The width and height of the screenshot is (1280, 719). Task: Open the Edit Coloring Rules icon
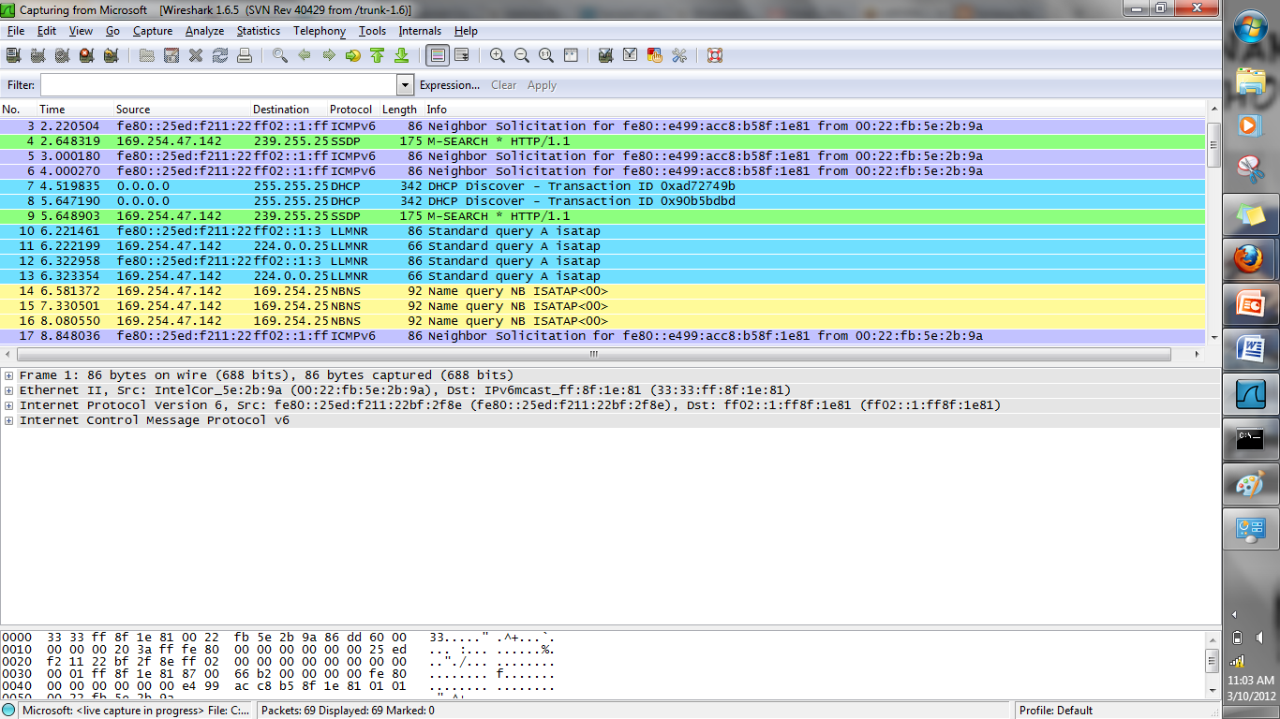656,56
